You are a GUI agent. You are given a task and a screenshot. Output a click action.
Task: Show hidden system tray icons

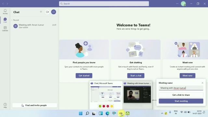[x=162, y=113]
